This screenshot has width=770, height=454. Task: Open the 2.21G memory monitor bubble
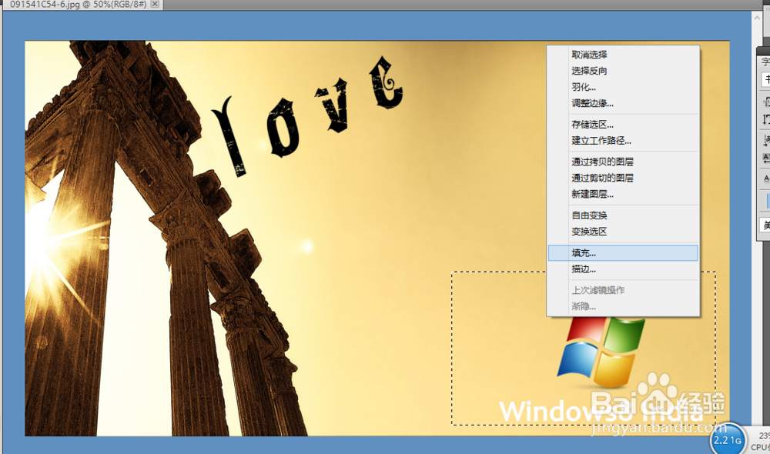click(x=728, y=440)
